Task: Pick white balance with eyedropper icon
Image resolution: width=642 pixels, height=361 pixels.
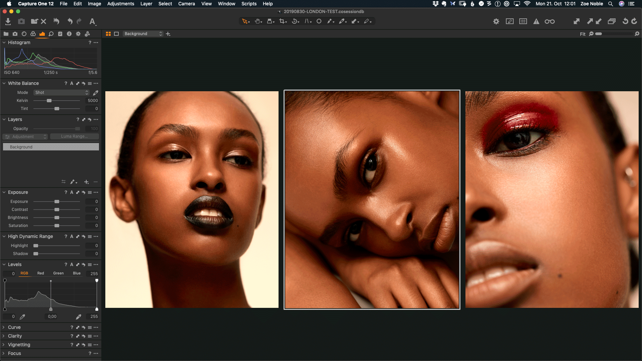Action: [x=96, y=93]
